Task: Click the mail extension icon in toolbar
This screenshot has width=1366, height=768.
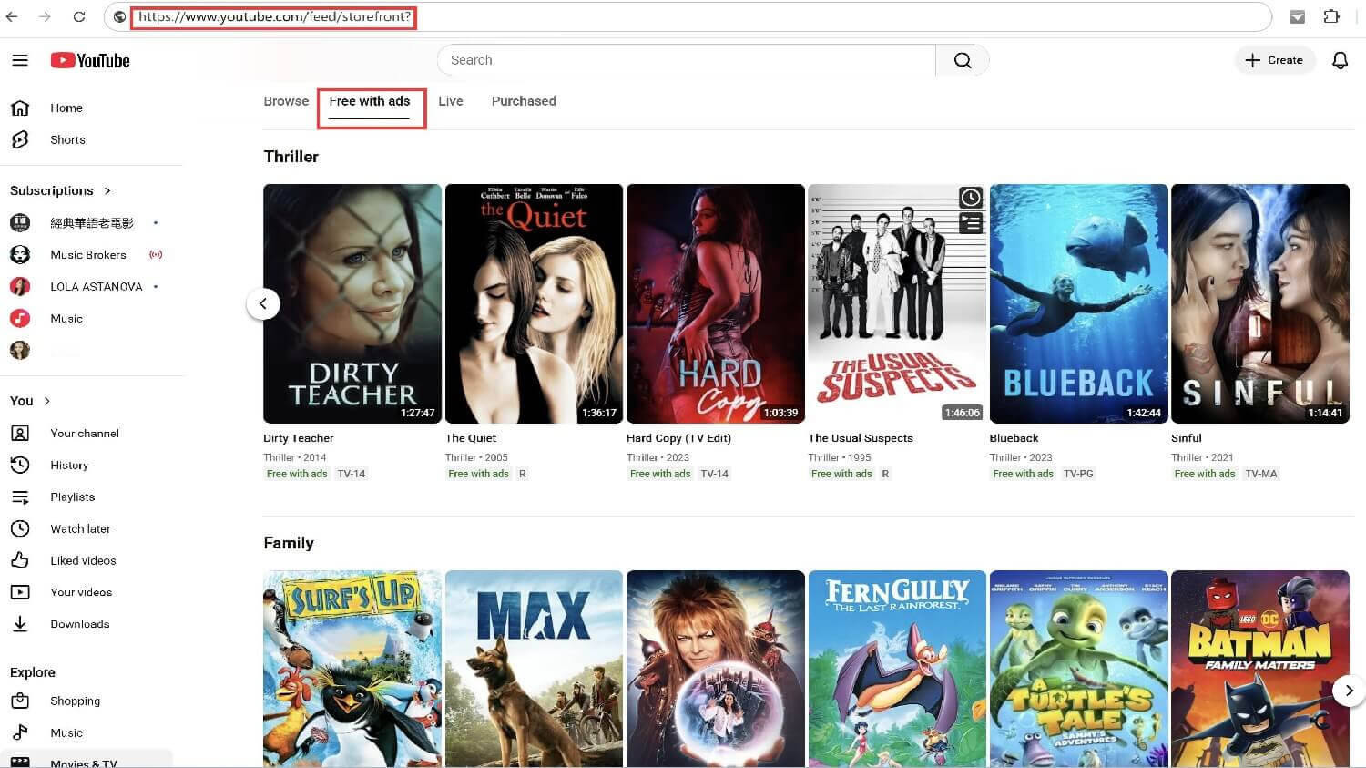Action: (1298, 16)
